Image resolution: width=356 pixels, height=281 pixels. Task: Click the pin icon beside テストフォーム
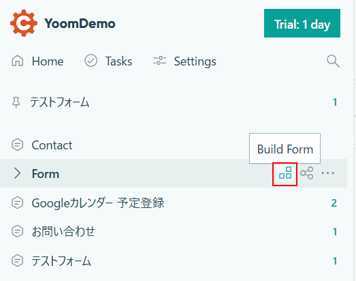click(x=16, y=102)
